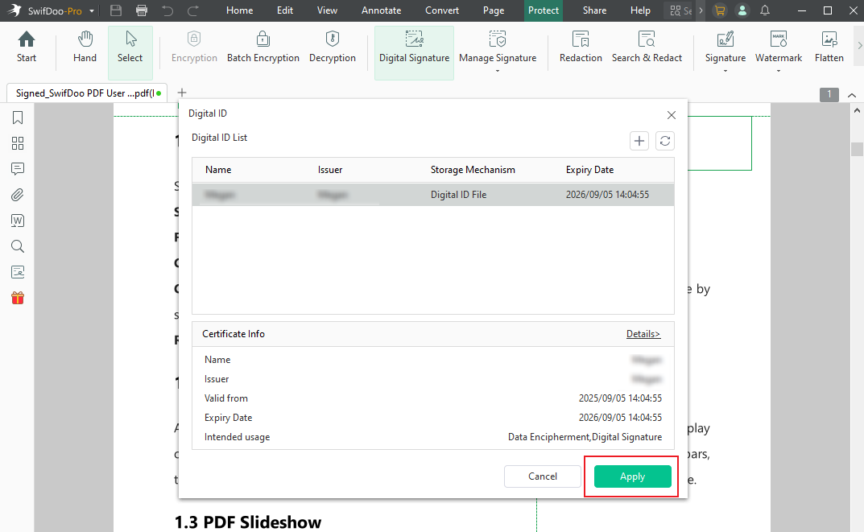Click the search magnifier in sidebar

(18, 246)
